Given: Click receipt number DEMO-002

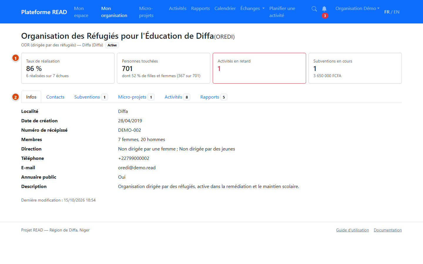Looking at the screenshot, I should click(130, 130).
